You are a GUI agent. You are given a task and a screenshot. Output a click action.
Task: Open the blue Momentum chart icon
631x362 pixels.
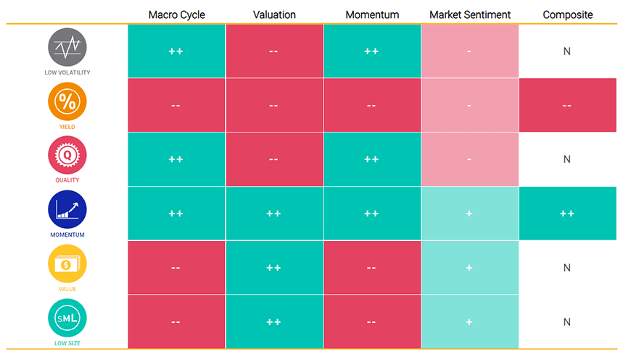click(67, 209)
